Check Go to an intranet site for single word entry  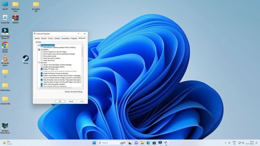point(41,77)
